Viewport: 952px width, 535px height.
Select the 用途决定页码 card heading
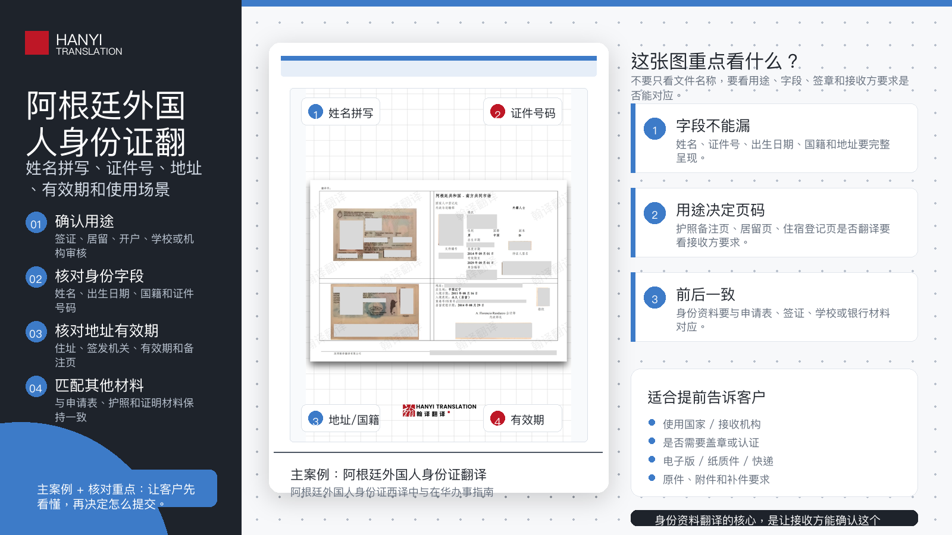pyautogui.click(x=721, y=210)
